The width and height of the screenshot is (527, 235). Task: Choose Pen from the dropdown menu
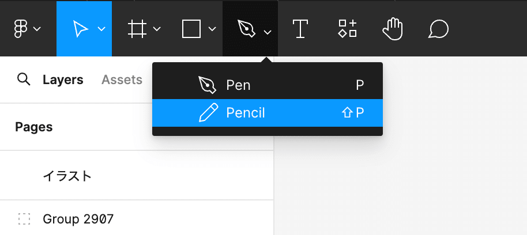tap(268, 85)
